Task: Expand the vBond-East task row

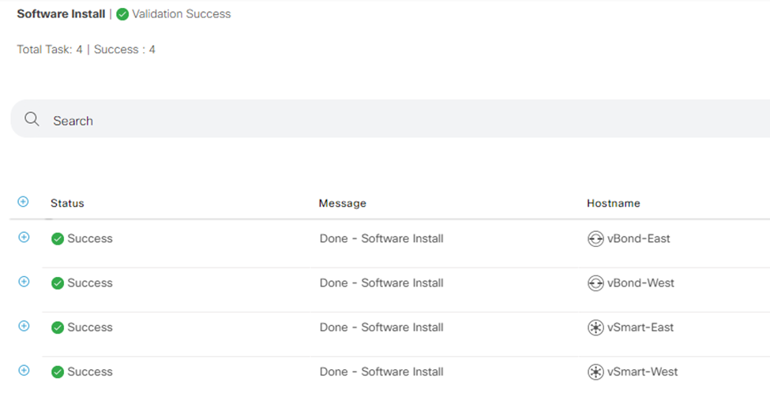Action: click(24, 237)
